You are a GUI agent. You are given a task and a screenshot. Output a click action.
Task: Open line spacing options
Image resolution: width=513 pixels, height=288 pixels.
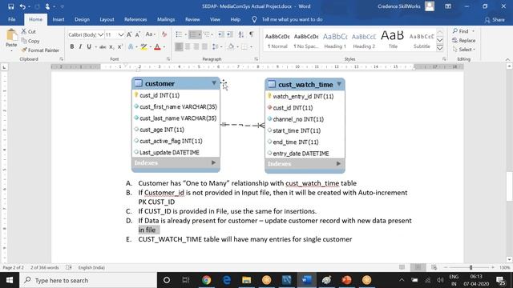coord(216,47)
